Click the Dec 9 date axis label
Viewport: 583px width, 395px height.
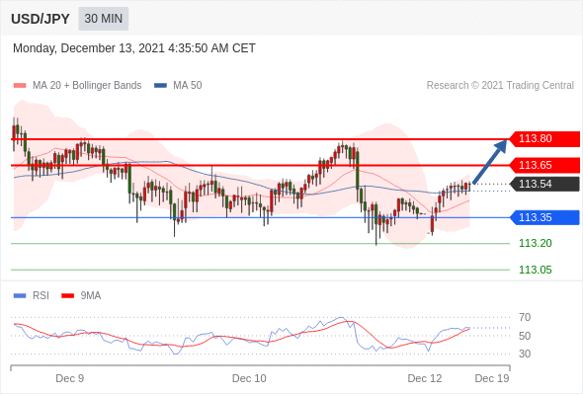click(69, 378)
